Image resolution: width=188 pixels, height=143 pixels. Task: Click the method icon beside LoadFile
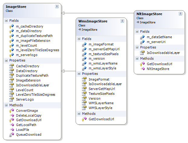(12, 130)
